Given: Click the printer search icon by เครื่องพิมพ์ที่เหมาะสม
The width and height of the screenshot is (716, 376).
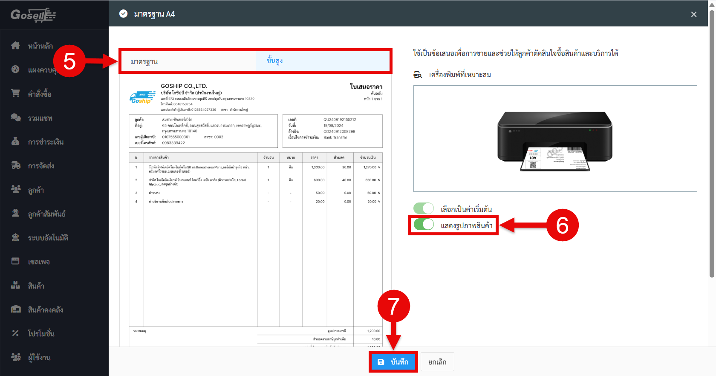Looking at the screenshot, I should click(418, 75).
